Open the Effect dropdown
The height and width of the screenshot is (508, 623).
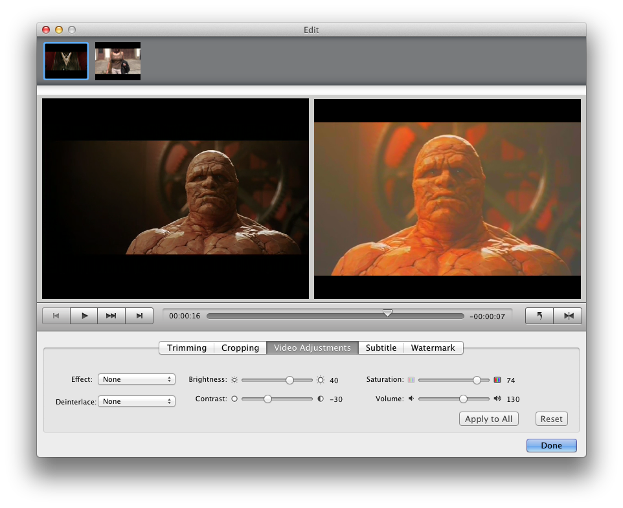[x=137, y=380]
